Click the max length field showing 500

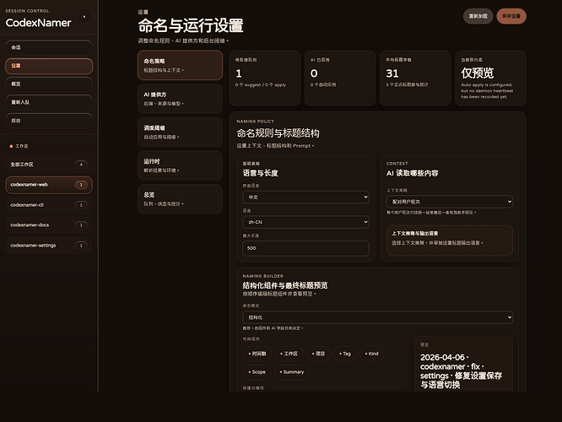point(305,248)
